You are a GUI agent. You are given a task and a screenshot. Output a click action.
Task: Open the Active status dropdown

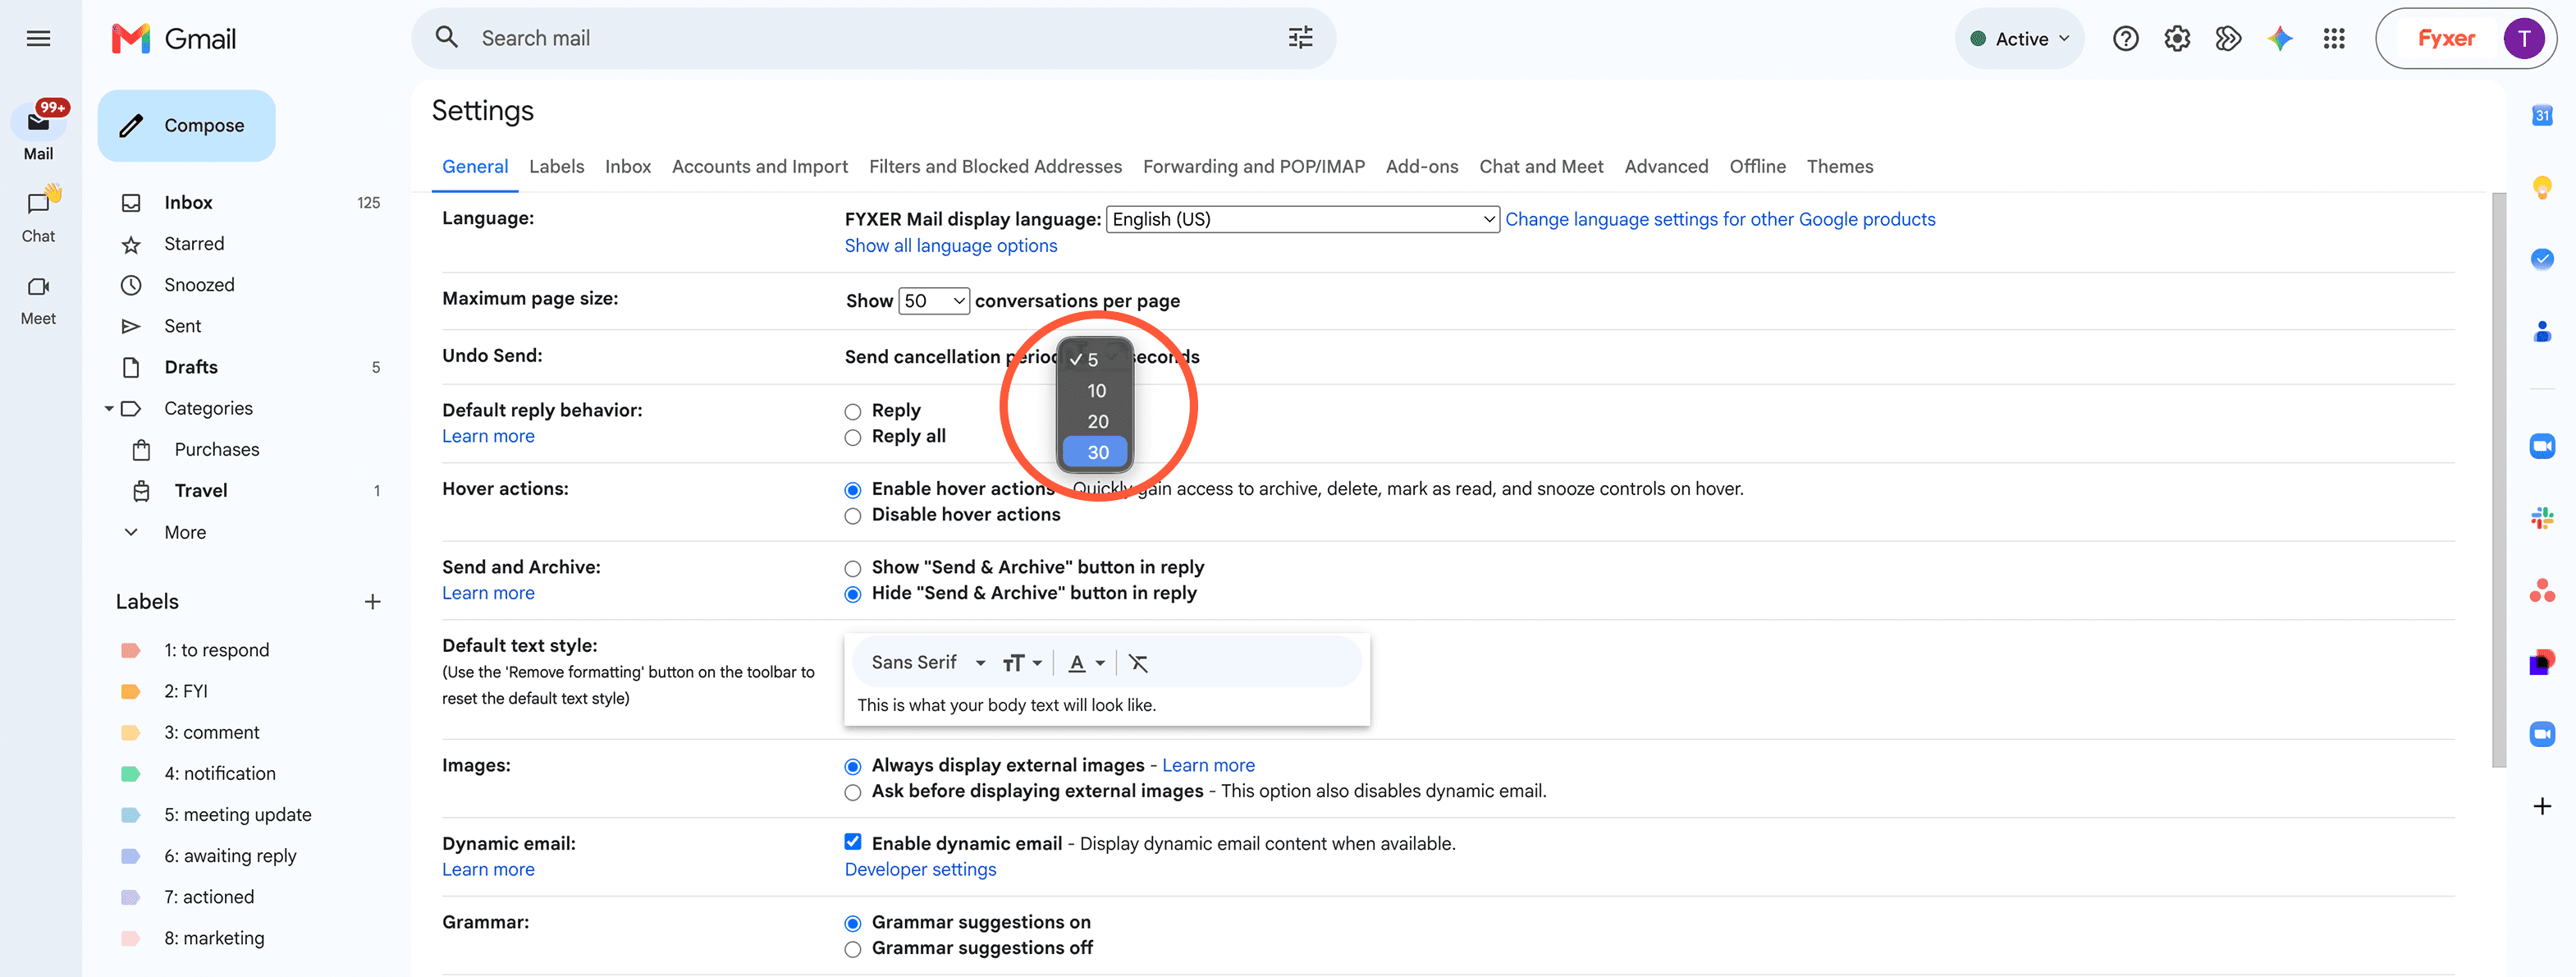(x=2019, y=39)
